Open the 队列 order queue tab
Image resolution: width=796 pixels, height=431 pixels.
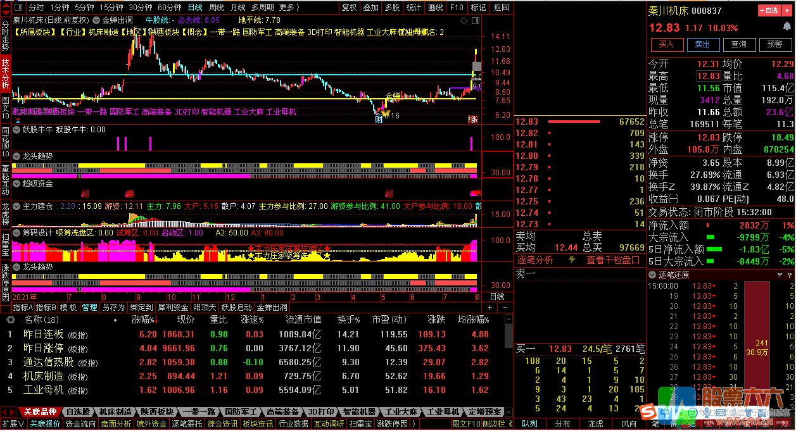click(529, 423)
